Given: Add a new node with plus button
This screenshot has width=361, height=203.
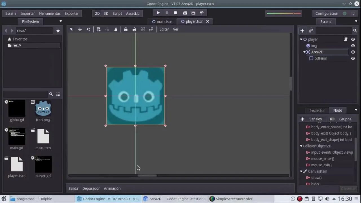Looking at the screenshot, I should pos(302,30).
